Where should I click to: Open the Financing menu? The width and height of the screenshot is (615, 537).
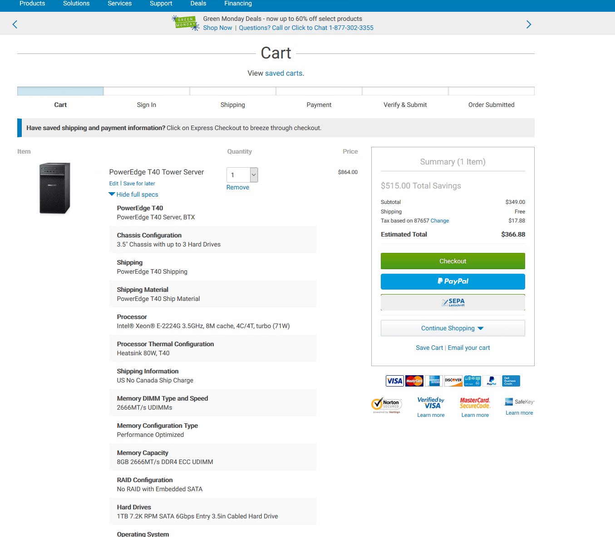point(238,4)
